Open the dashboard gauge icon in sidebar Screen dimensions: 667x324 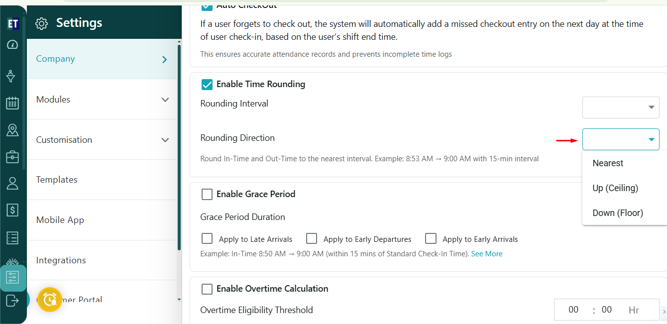click(x=12, y=45)
